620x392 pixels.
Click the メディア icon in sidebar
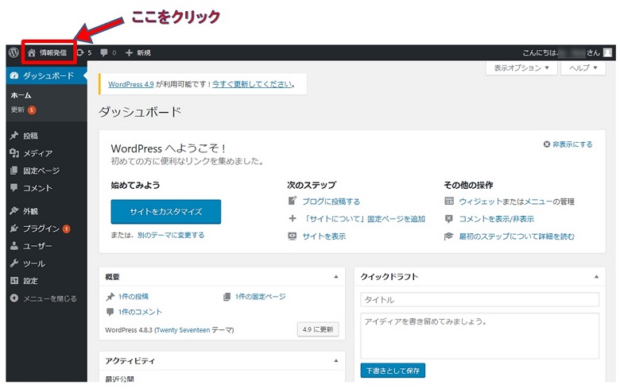pos(14,153)
